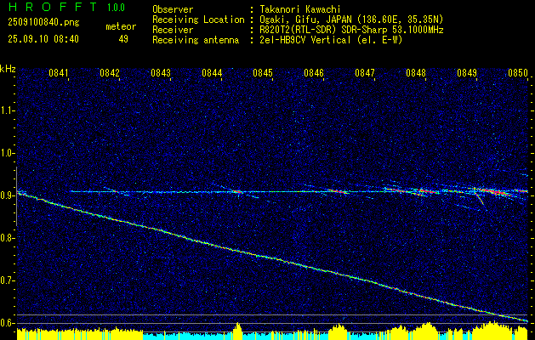Click the 0844 time marker
This screenshot has width=535, height=340.
[x=212, y=72]
